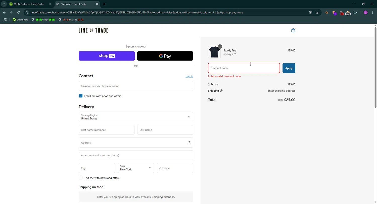Click the Enter a valid discount code error
The height and width of the screenshot is (204, 377).
point(224,76)
